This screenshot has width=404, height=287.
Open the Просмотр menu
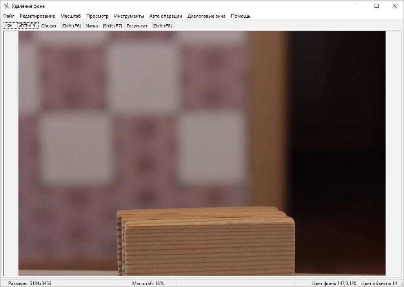pos(97,16)
